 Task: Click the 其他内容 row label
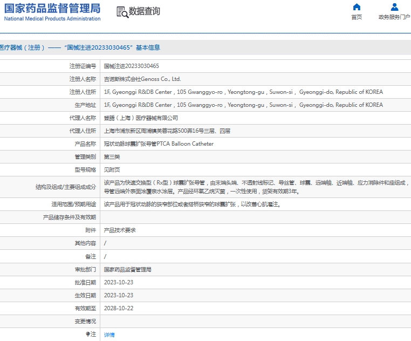pyautogui.click(x=85, y=243)
